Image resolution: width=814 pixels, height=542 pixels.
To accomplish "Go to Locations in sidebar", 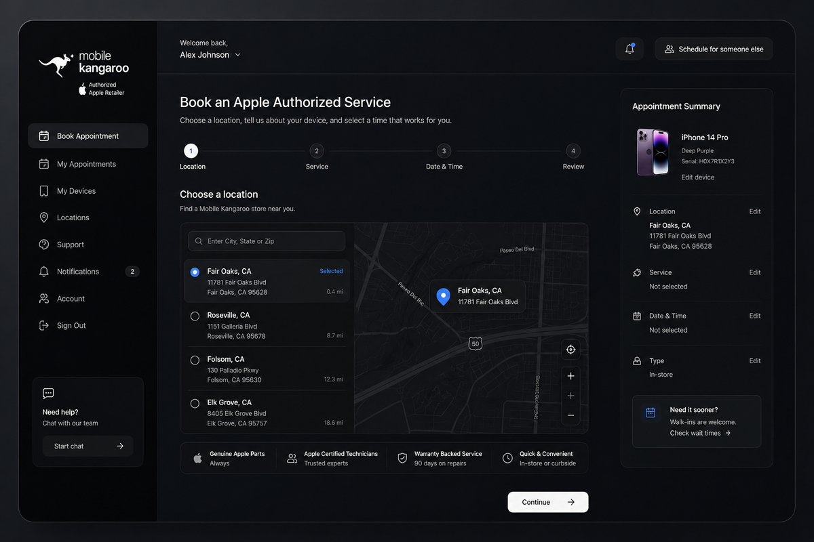I will point(88,217).
